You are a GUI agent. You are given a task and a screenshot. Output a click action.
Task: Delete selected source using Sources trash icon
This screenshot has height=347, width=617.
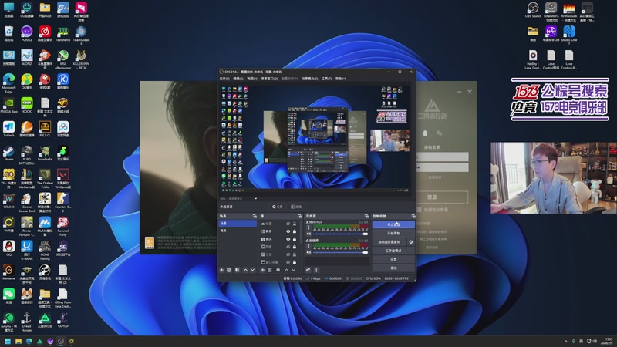[x=269, y=270]
